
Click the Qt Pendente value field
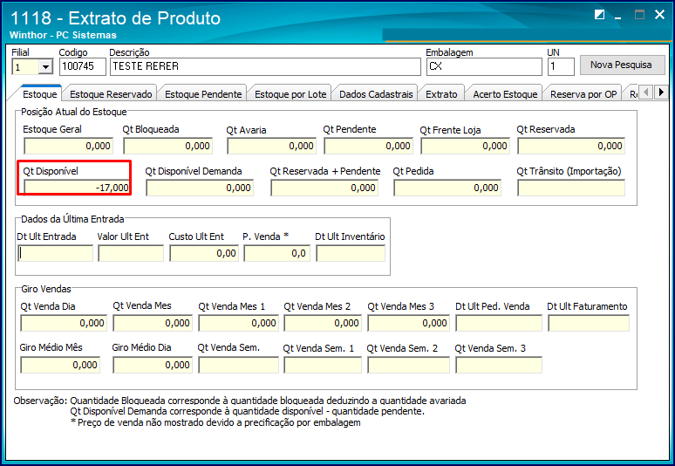369,146
